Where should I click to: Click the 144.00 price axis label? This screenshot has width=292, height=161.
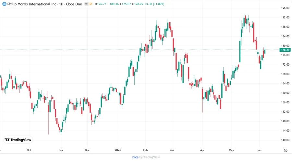click(285, 131)
